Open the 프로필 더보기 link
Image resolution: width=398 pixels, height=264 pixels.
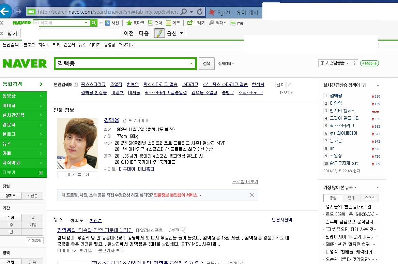click(245, 182)
